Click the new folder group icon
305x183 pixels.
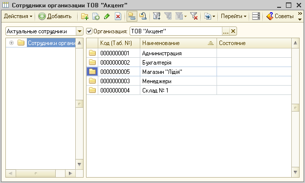pos(85,16)
